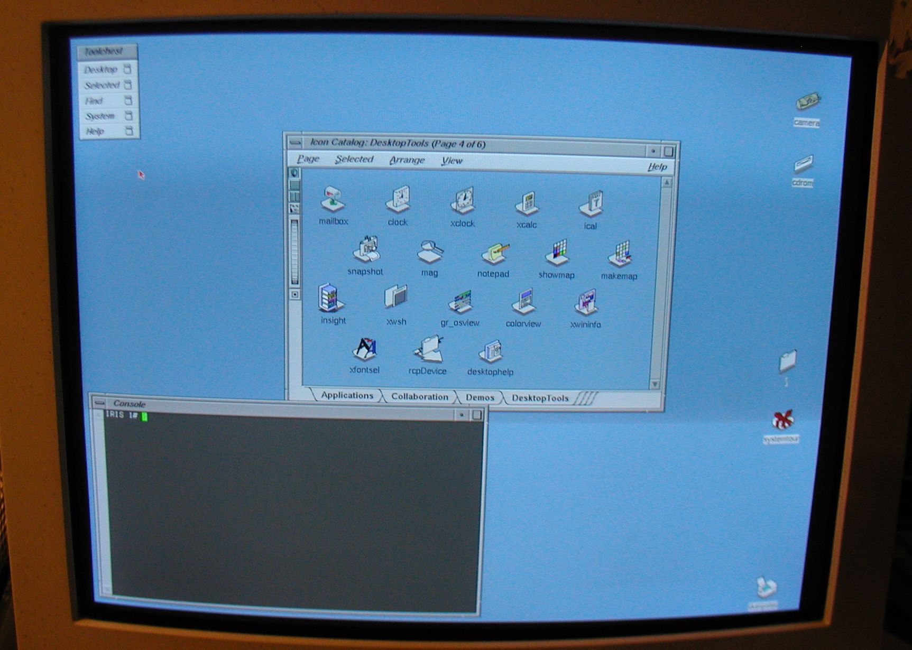Select the rcpDevice icon

point(428,349)
